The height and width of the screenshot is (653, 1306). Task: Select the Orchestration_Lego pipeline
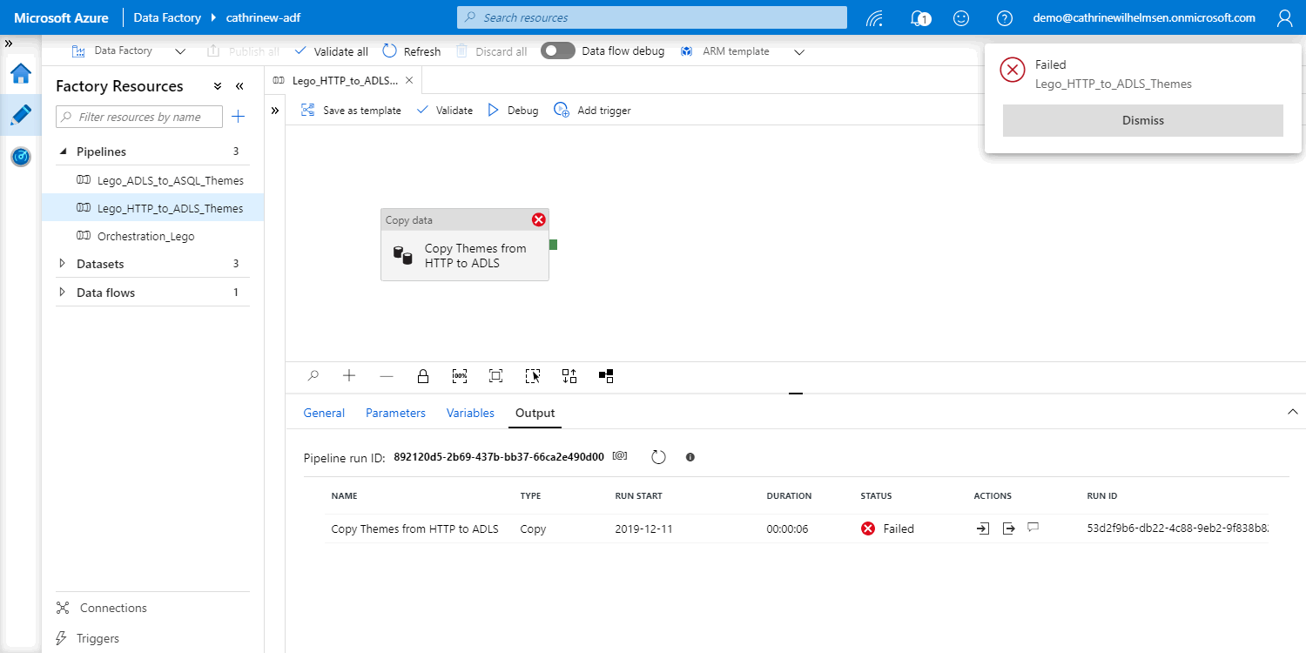click(145, 236)
